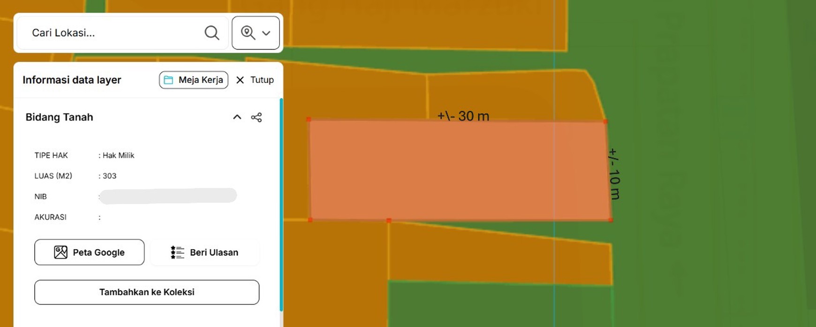Close the panel with Tutup
Image resolution: width=816 pixels, height=327 pixels.
[x=255, y=80]
